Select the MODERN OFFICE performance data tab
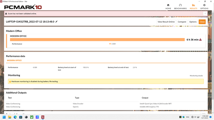Viewport: 214px width, 120px height. 14,61
